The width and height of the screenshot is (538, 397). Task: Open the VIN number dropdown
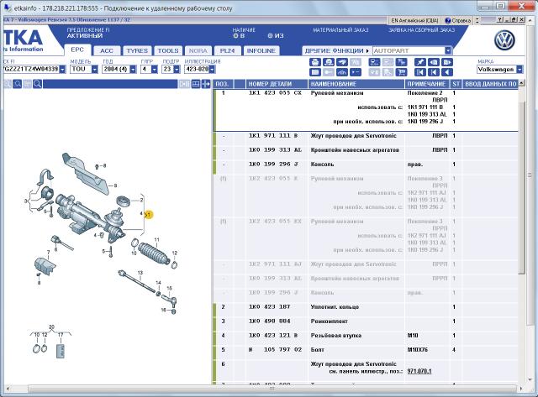point(62,69)
